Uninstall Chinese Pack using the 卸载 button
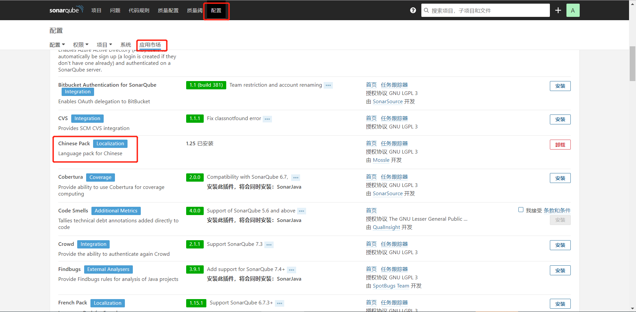Viewport: 636px width, 312px height. [560, 145]
